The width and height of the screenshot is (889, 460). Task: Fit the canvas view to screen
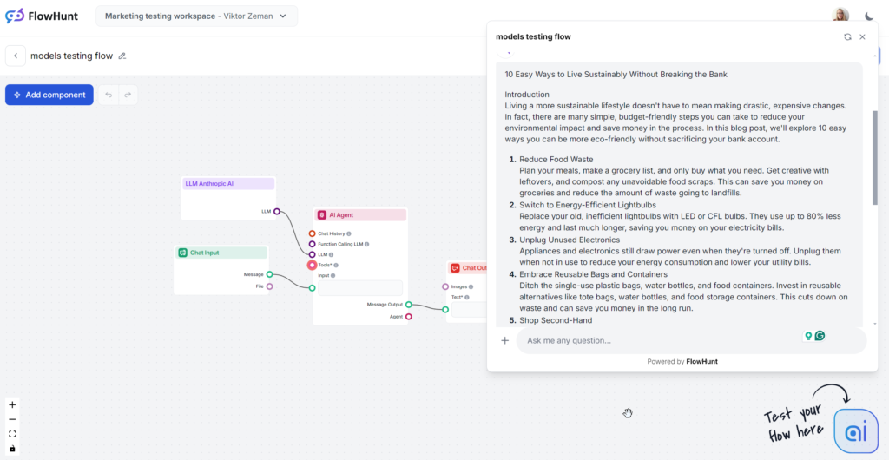12,434
